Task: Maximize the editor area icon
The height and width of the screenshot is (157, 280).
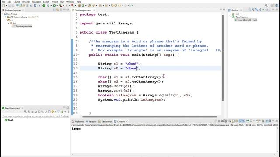Action: click(x=224, y=10)
